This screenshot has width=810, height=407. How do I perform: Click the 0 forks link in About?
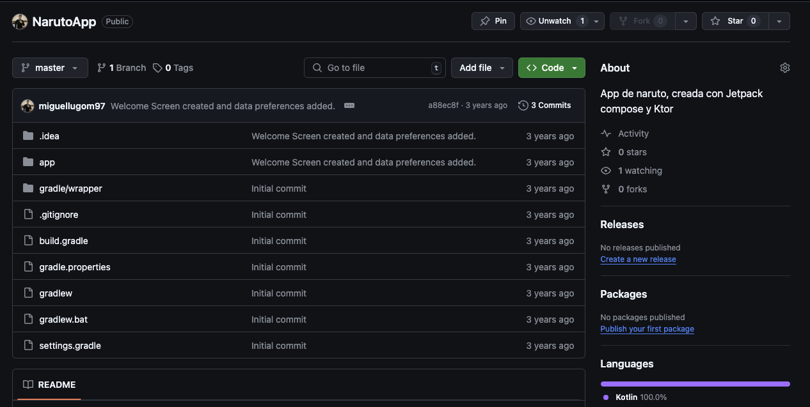[x=624, y=189]
